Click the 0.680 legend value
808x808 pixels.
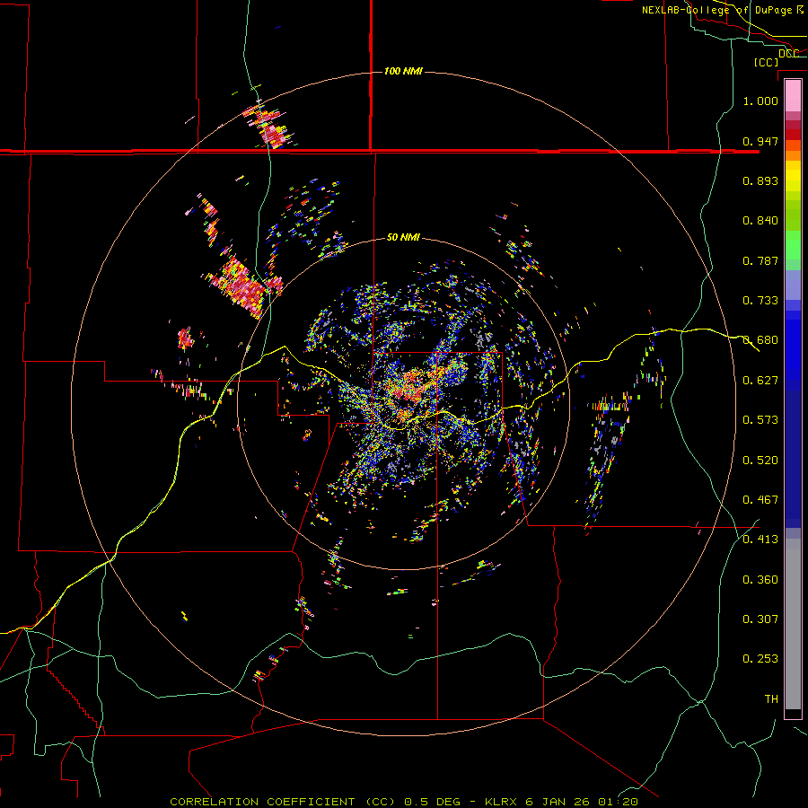click(x=760, y=340)
